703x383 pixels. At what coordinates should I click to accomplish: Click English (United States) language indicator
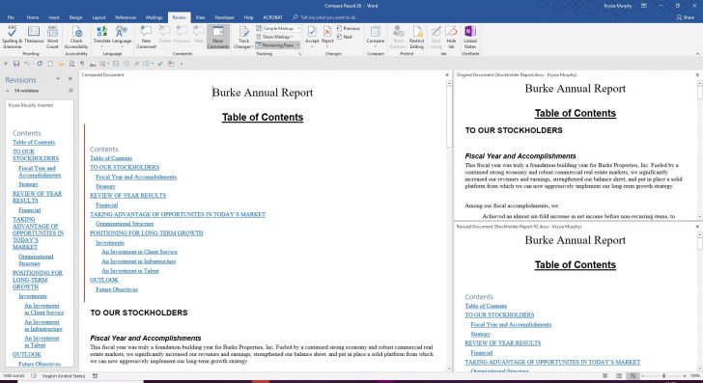tap(63, 376)
